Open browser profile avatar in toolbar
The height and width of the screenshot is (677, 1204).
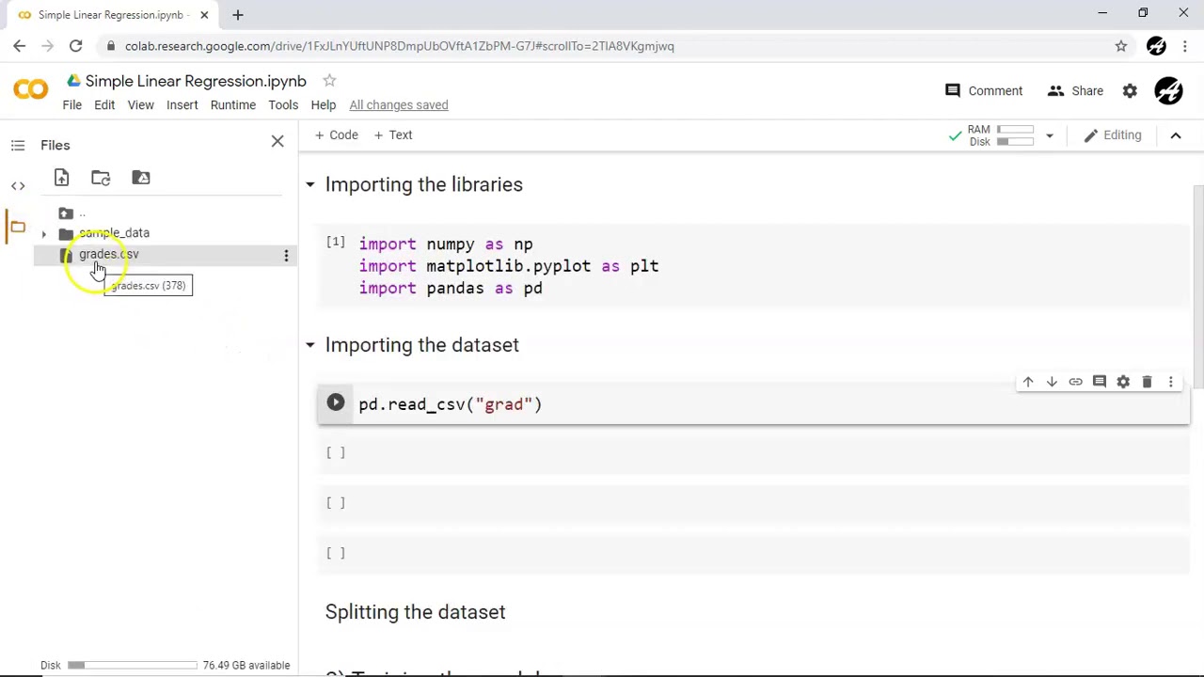tap(1156, 46)
